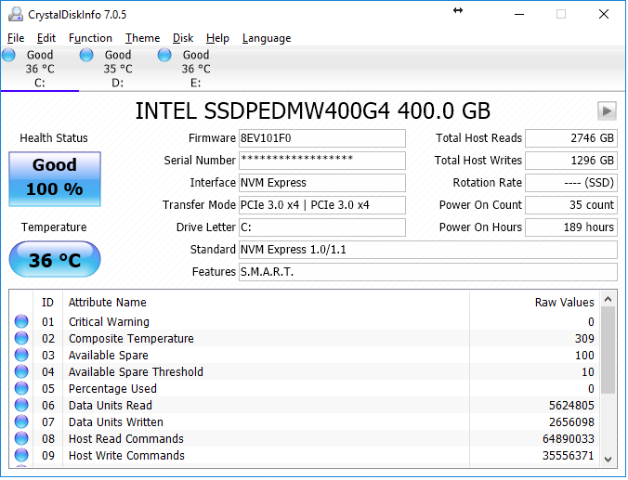
Task: Click the Firmware field 8EV101F0
Action: coord(322,138)
